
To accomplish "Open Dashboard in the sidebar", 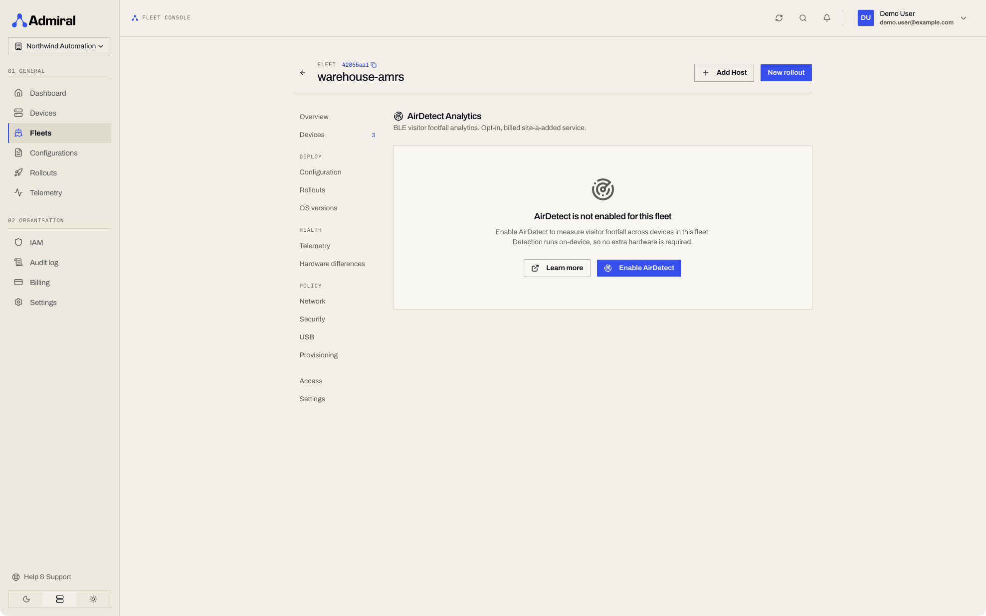I will 59,93.
